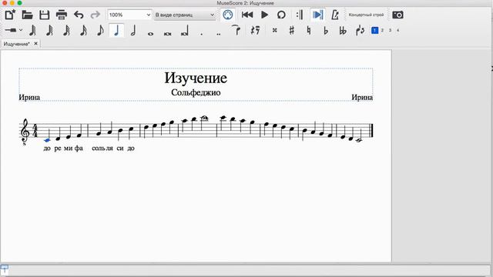Apply natural accidental

point(309,31)
